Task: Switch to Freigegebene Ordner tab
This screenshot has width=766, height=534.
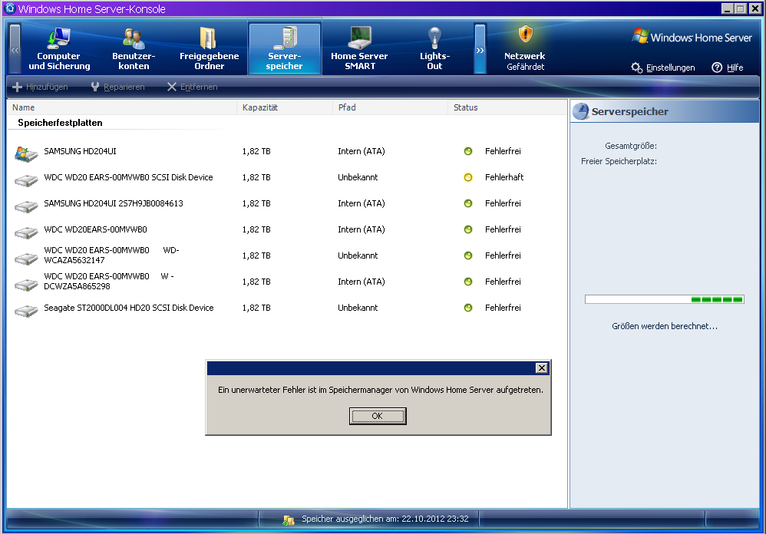Action: click(x=209, y=49)
